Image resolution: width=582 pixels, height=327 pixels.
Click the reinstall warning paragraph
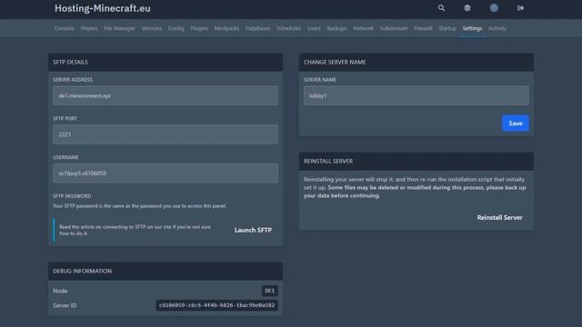415,187
